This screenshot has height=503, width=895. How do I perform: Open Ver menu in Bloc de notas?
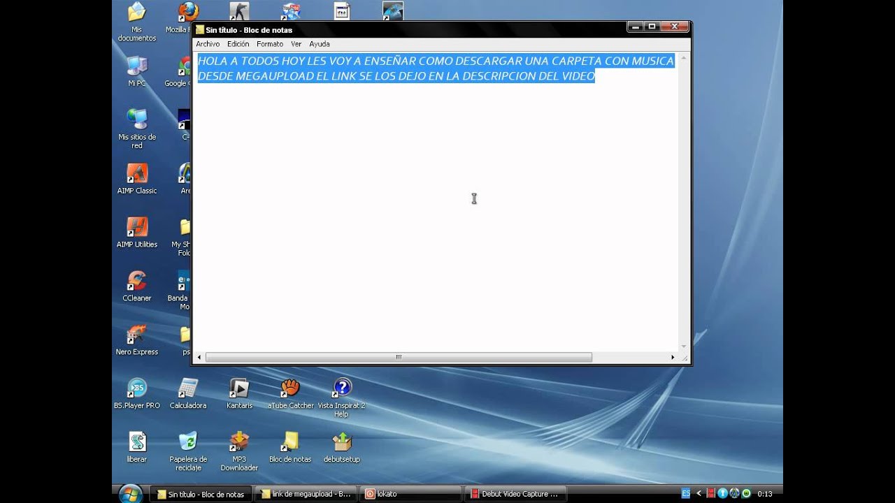pyautogui.click(x=296, y=44)
